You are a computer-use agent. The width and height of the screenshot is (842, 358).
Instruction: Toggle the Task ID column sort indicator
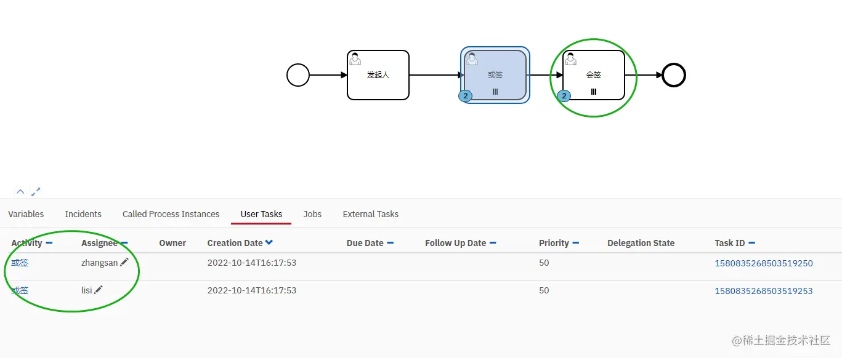click(751, 243)
